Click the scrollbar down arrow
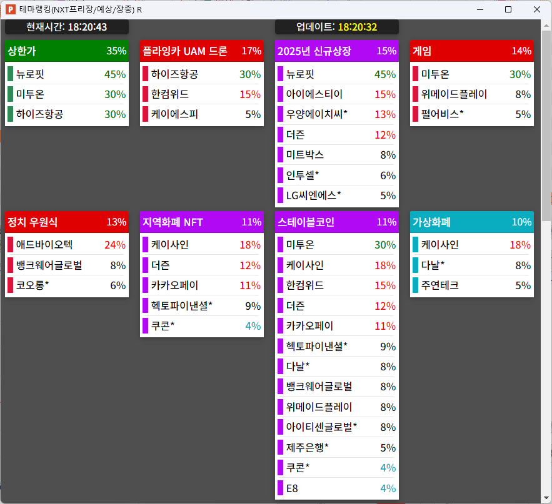This screenshot has width=552, height=504. tap(546, 498)
